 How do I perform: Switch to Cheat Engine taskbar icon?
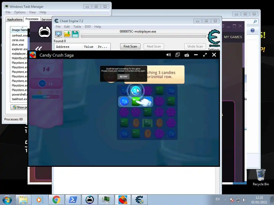click(x=139, y=200)
